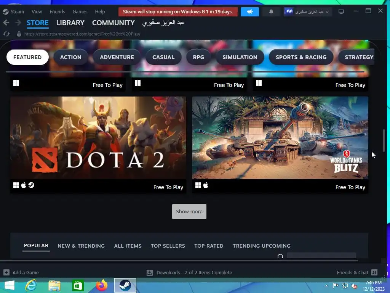Open the Help menu
The width and height of the screenshot is (390, 293).
(x=100, y=12)
